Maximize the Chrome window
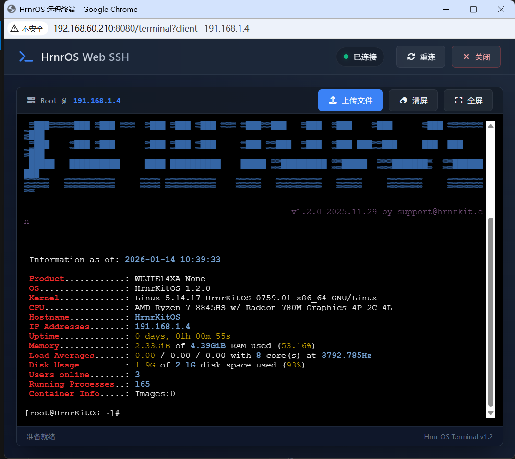The image size is (515, 459). pyautogui.click(x=473, y=10)
